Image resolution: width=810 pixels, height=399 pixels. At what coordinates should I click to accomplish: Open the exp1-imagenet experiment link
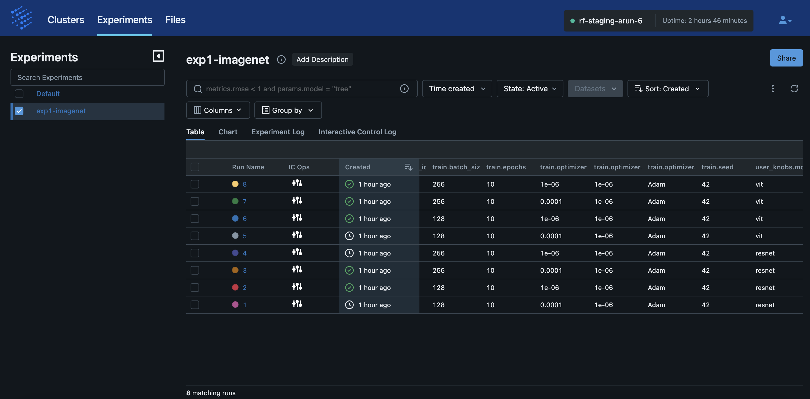(61, 111)
